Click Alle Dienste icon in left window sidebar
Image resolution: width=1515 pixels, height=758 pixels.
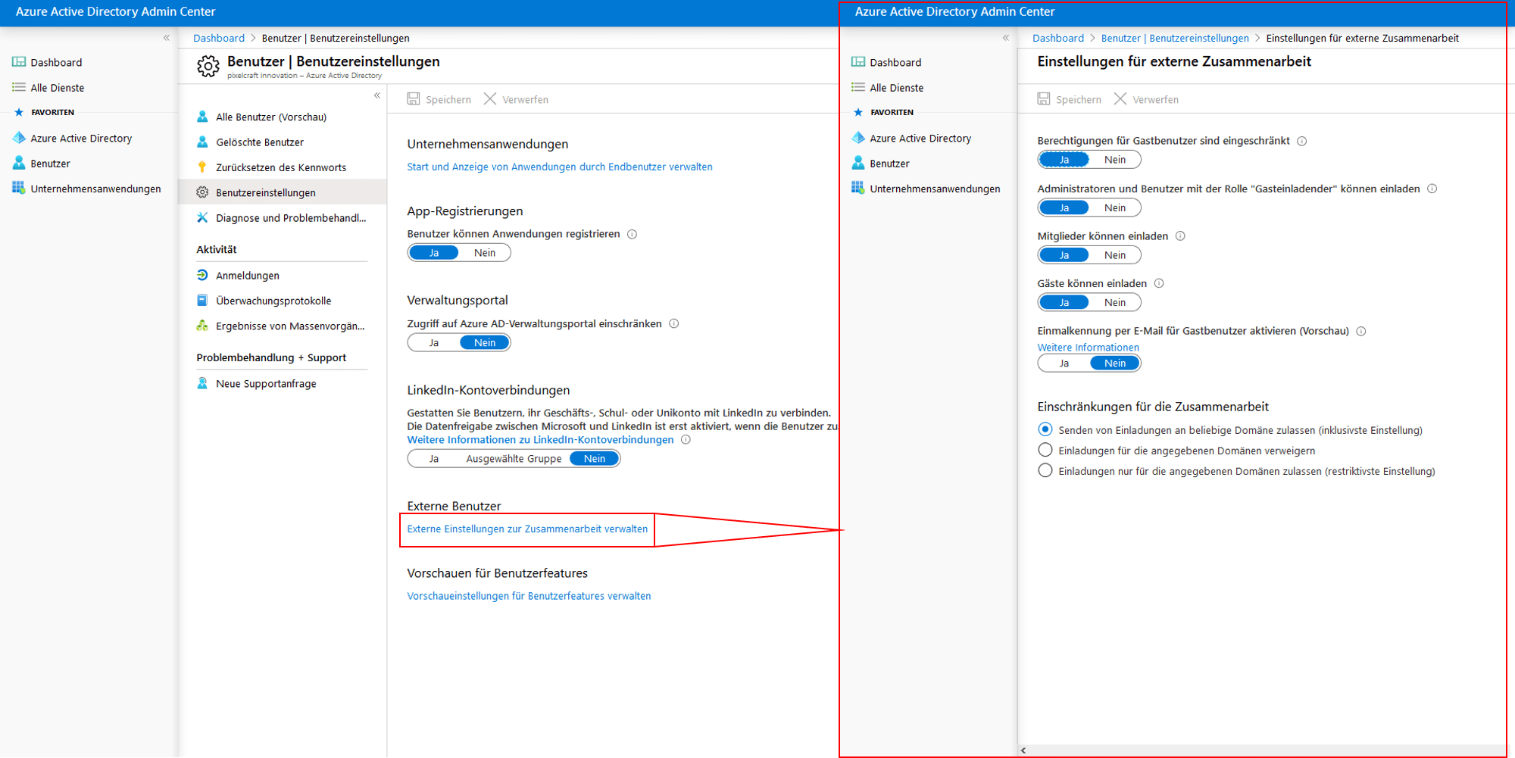tap(19, 88)
